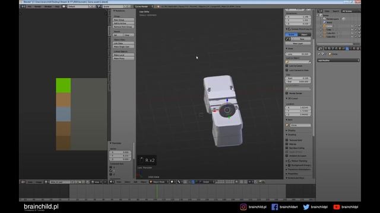Image resolution: width=380 pixels, height=213 pixels.
Task: Open the Select menu in the 3D viewport header
Action: tap(127, 182)
